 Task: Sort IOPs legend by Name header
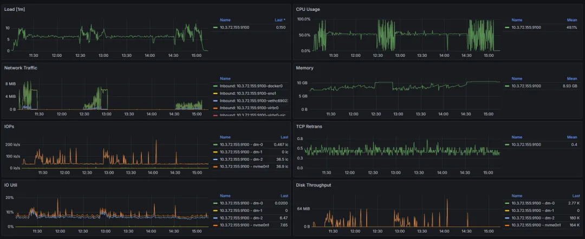[225, 137]
